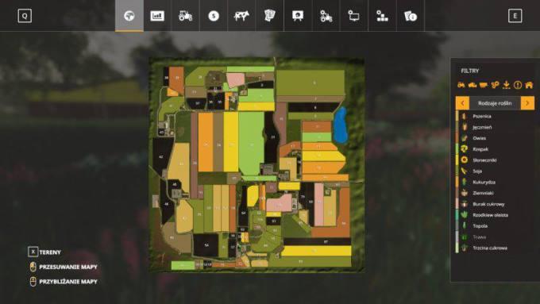Toggle the second vehicle filter icon
Image resolution: width=540 pixels, height=304 pixels.
click(x=472, y=85)
